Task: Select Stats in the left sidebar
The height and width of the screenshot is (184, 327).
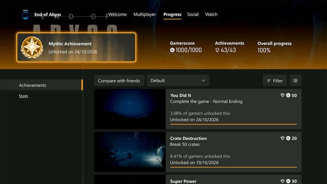Action: [x=23, y=96]
